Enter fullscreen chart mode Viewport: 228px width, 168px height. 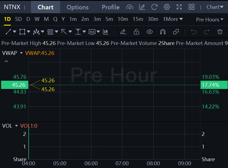pos(179,7)
